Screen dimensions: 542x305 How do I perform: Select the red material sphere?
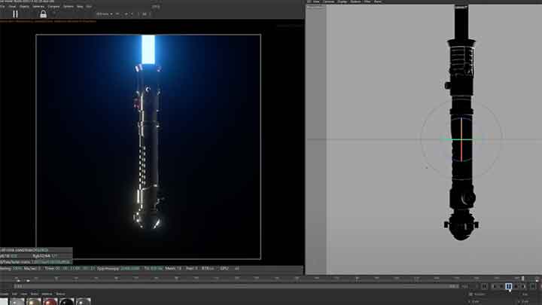[50, 301]
